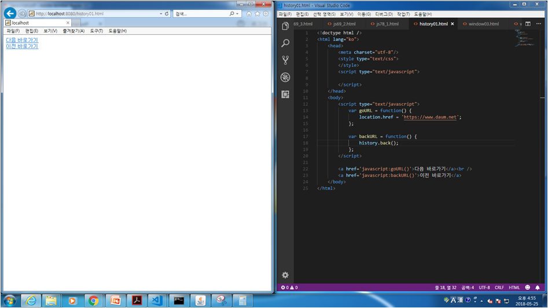Open the Search view in VS Code

pos(285,43)
